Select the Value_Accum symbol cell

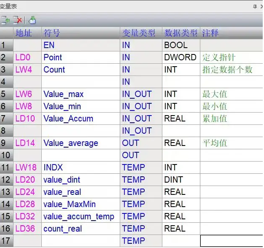[81, 119]
